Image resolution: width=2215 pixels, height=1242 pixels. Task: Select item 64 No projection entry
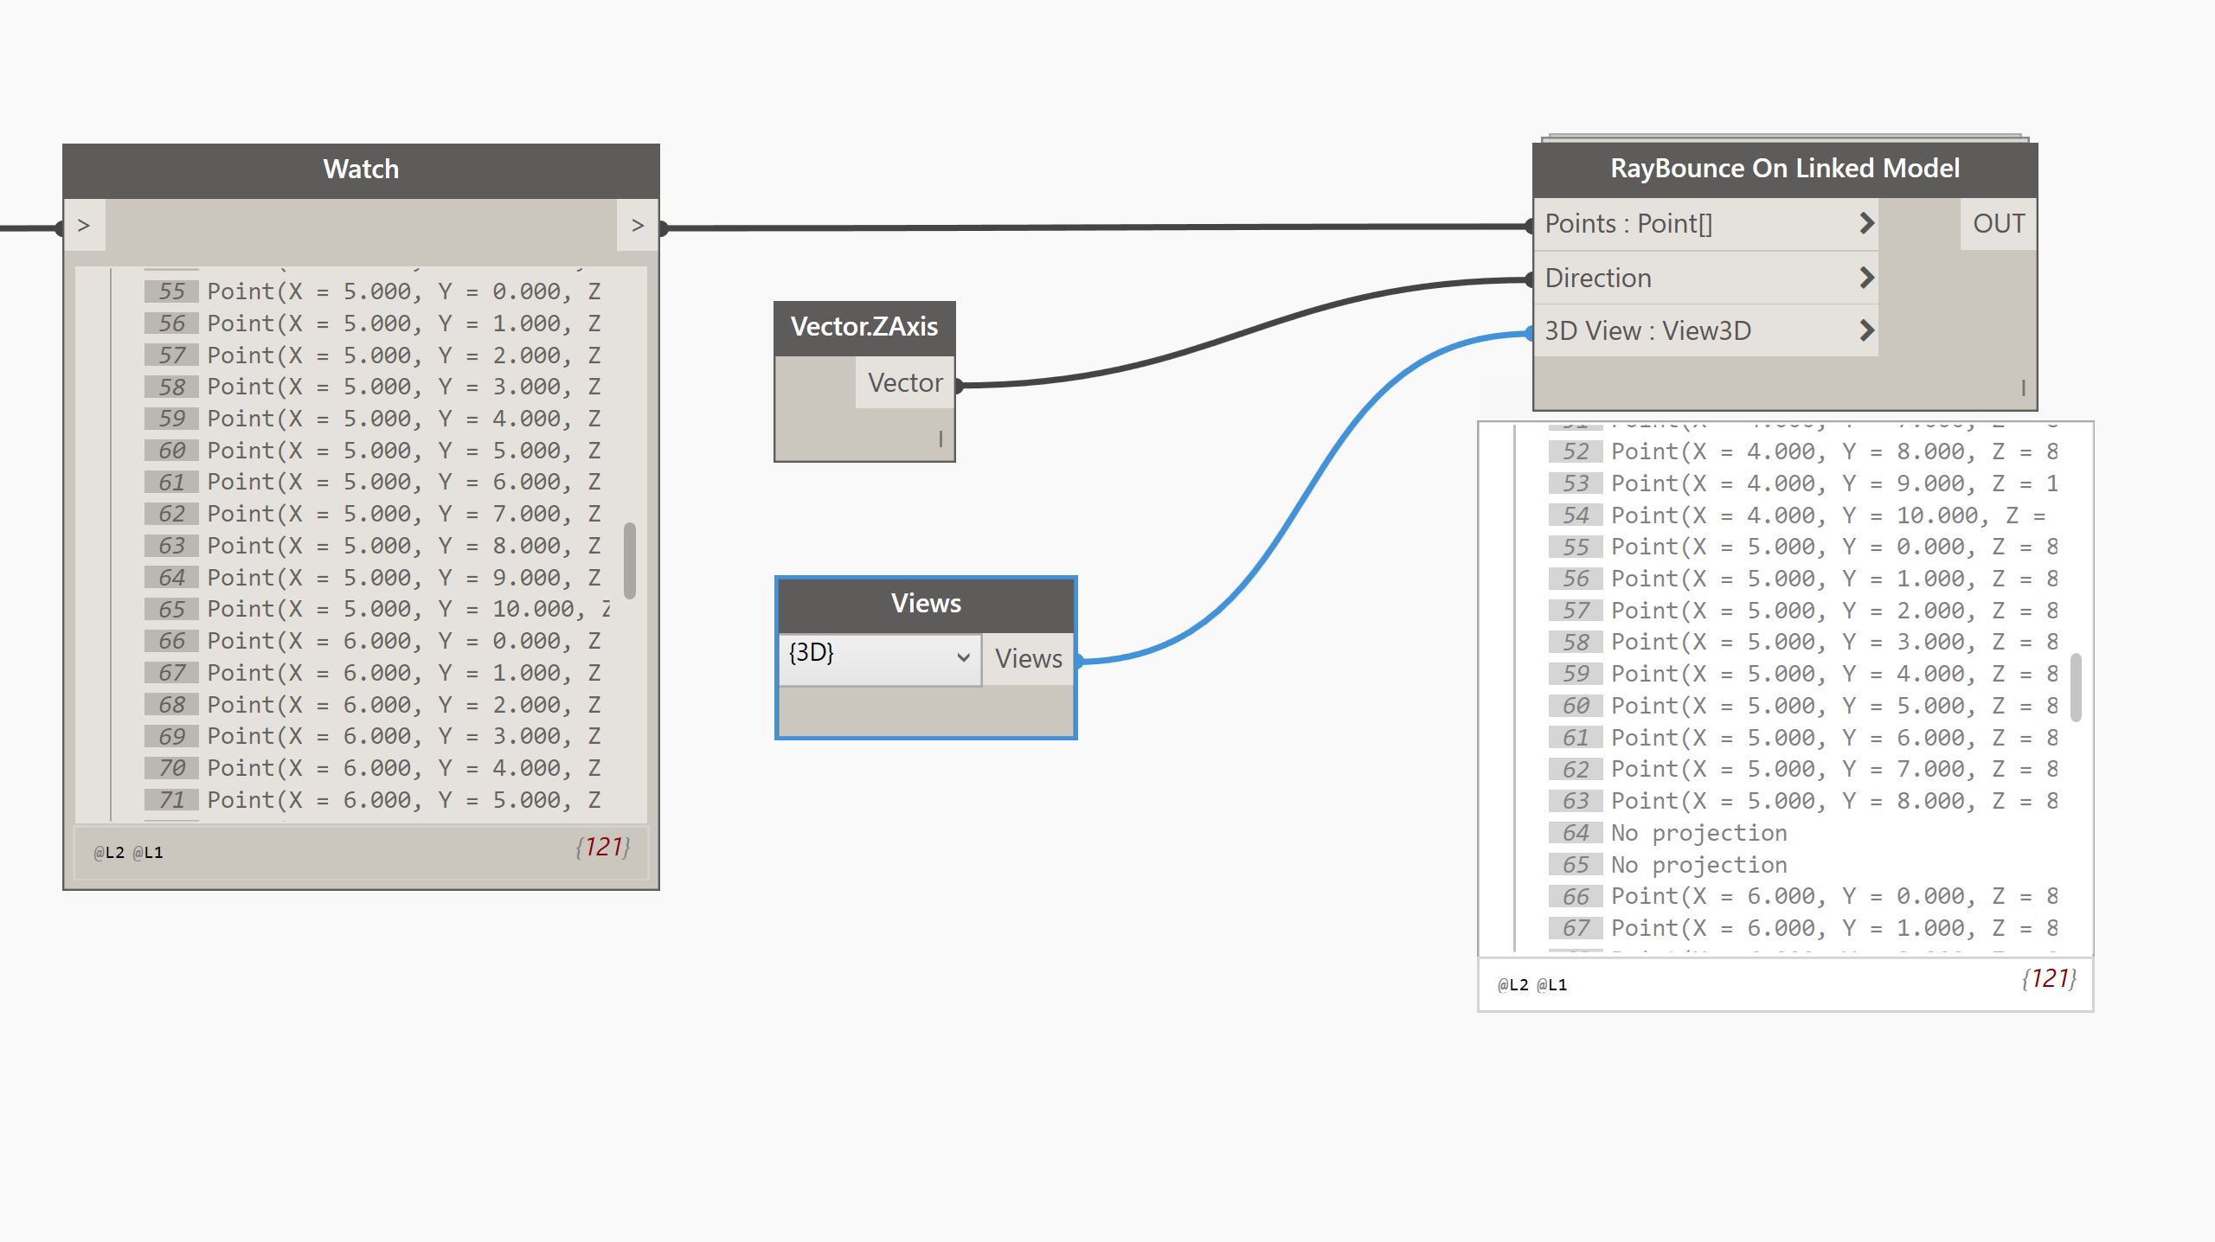pos(1698,833)
